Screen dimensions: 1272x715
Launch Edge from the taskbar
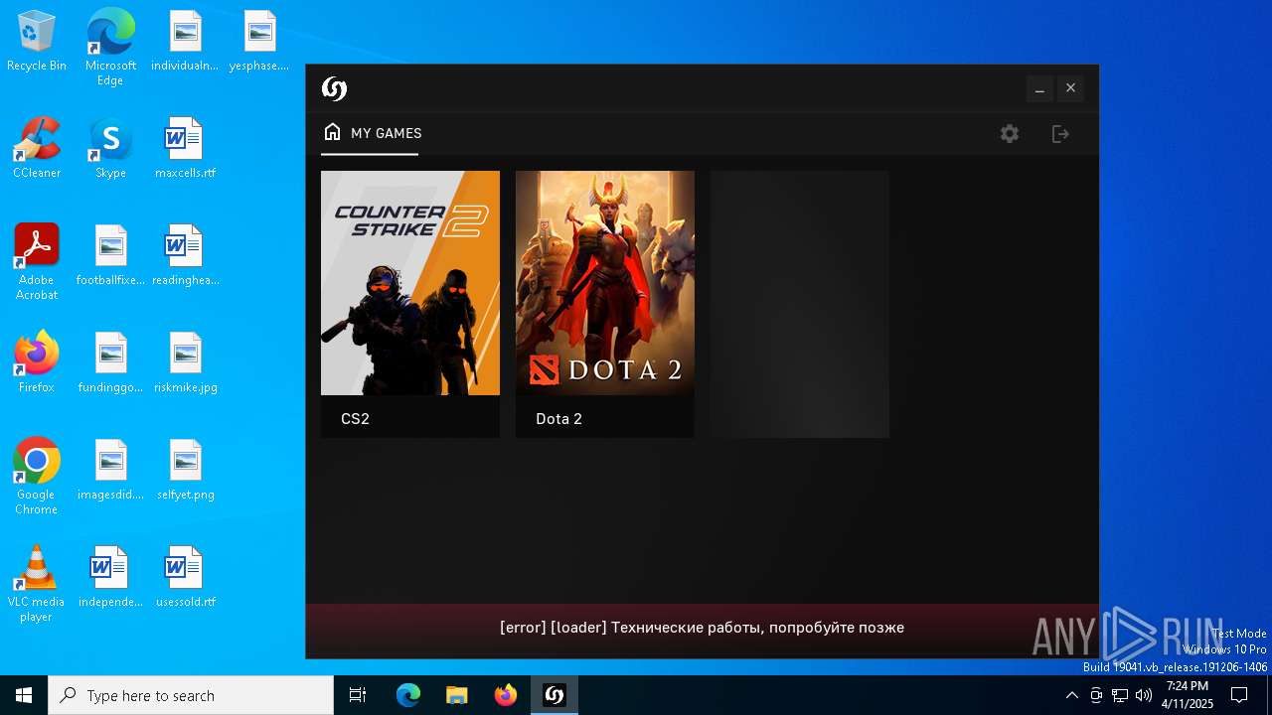coord(408,695)
